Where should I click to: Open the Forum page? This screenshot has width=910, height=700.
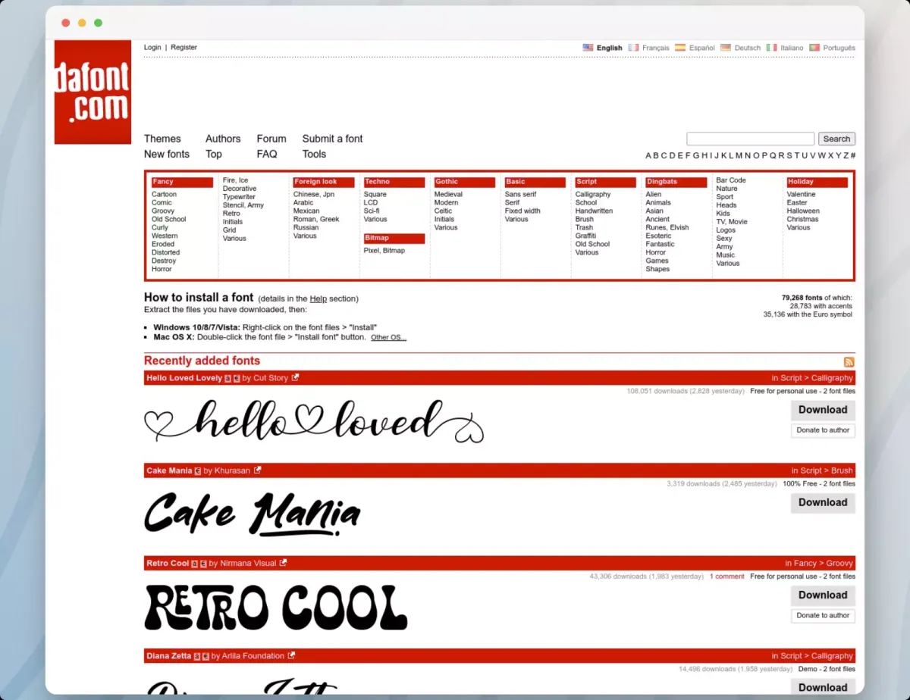[271, 139]
